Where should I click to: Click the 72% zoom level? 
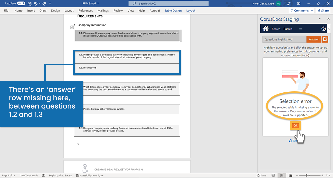click(x=328, y=175)
